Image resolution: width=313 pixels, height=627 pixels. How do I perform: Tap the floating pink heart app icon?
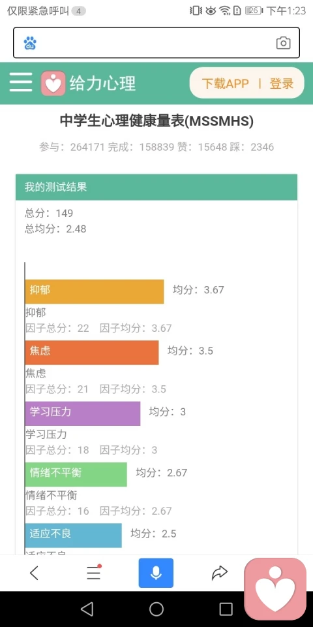275,588
